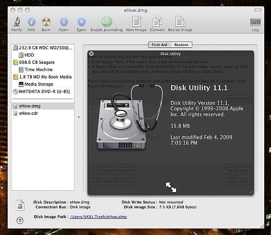The width and height of the screenshot is (271, 235).
Task: Click the help question mark button
Action: 20,221
